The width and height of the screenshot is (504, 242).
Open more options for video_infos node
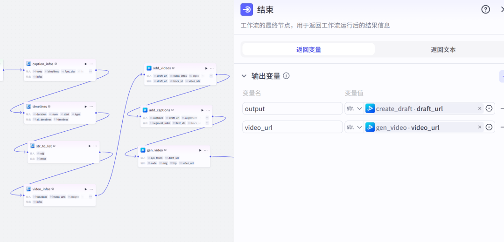pos(91,189)
